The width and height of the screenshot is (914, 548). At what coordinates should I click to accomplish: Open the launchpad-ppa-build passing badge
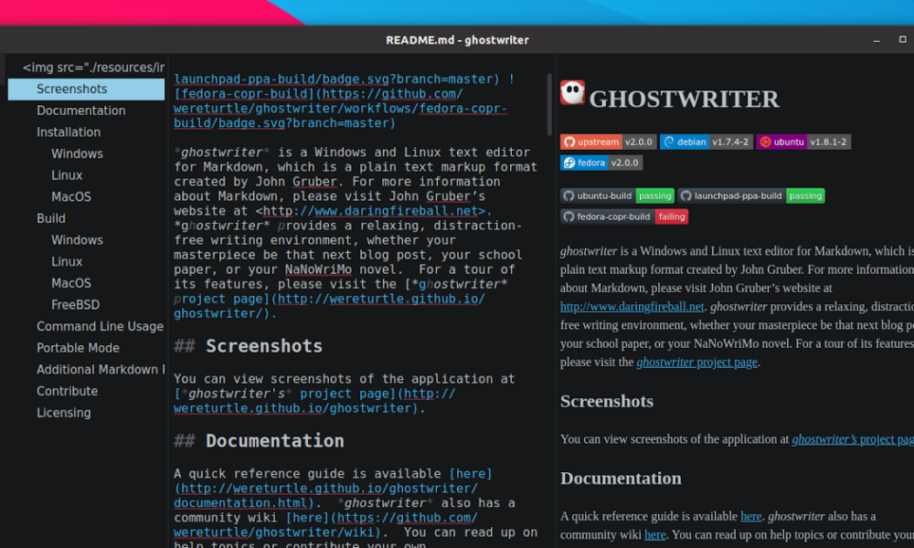(x=750, y=195)
